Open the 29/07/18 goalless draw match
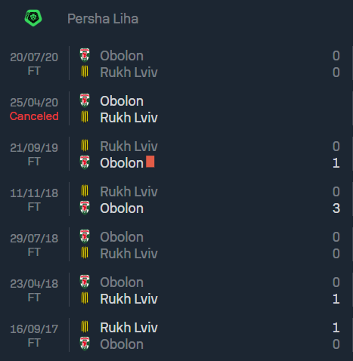The height and width of the screenshot is (361, 353). click(176, 245)
